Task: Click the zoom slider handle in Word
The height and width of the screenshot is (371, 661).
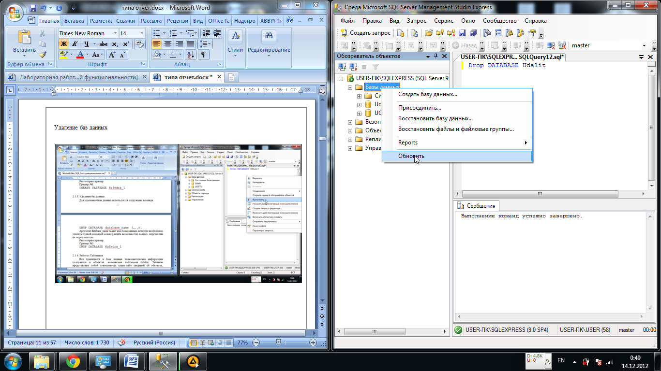Action: point(278,342)
